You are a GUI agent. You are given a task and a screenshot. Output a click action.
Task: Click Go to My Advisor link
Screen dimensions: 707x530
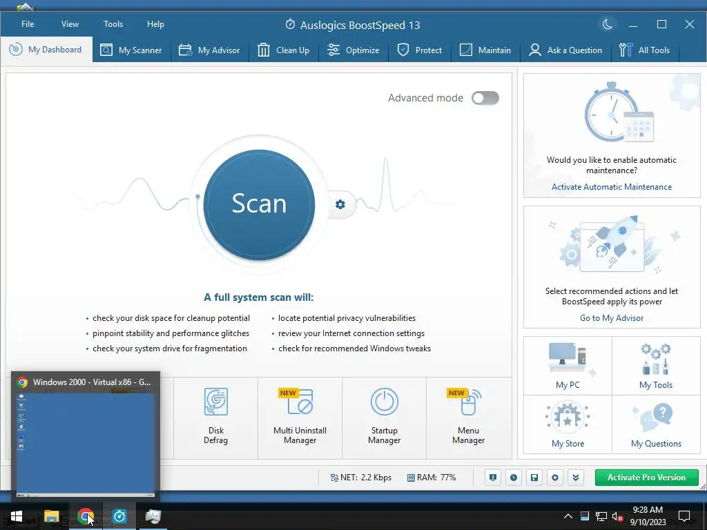click(x=612, y=317)
